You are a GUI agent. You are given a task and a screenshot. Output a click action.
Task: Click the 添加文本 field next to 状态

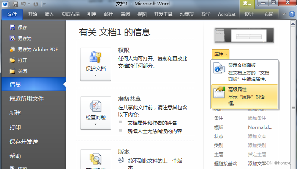257,136
